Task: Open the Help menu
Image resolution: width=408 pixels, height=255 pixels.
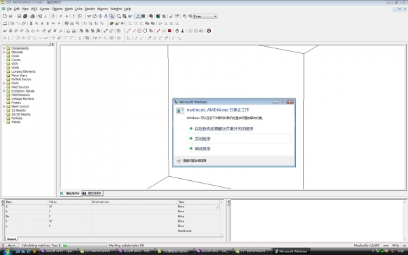Action: [x=128, y=9]
